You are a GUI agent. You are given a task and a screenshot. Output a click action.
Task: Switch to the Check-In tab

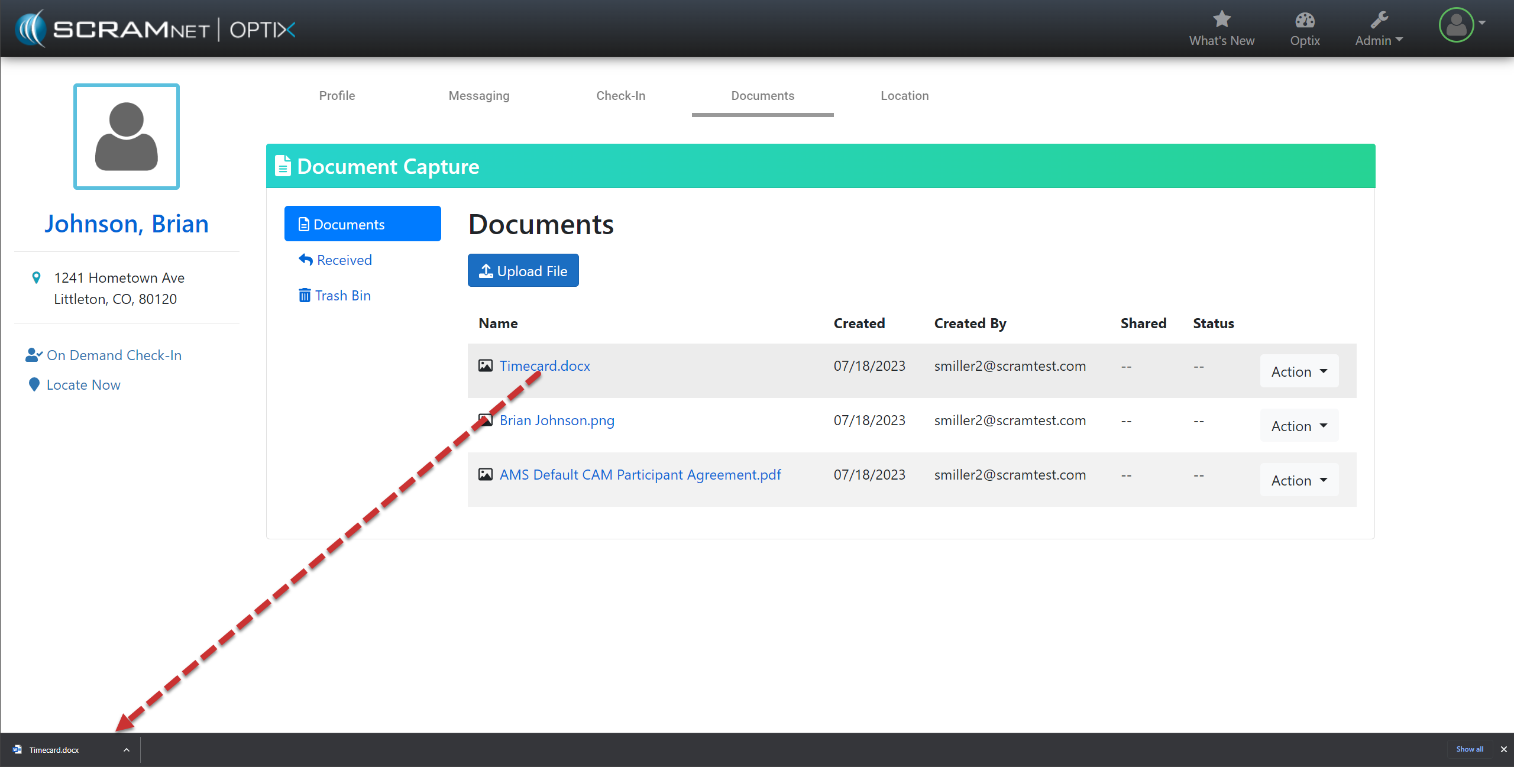pos(620,96)
